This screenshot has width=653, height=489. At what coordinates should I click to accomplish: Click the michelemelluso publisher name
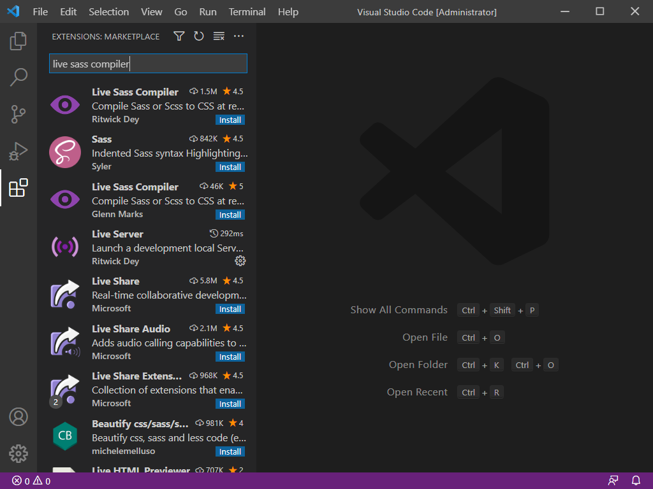click(x=123, y=451)
